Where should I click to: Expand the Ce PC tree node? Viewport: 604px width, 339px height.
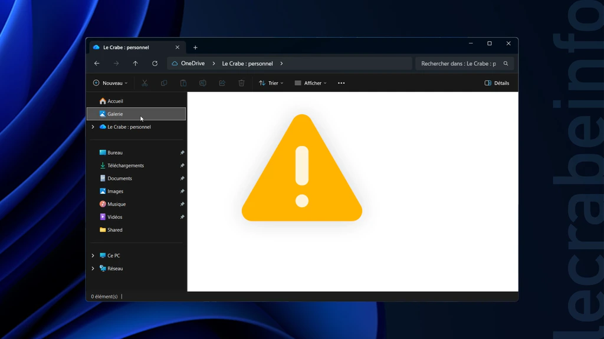click(93, 255)
